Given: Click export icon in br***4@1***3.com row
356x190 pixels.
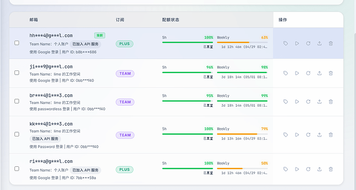Looking at the screenshot, I should [319, 101].
